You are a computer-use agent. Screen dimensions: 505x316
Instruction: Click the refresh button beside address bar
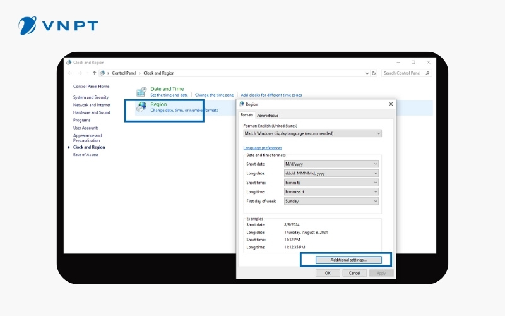375,73
